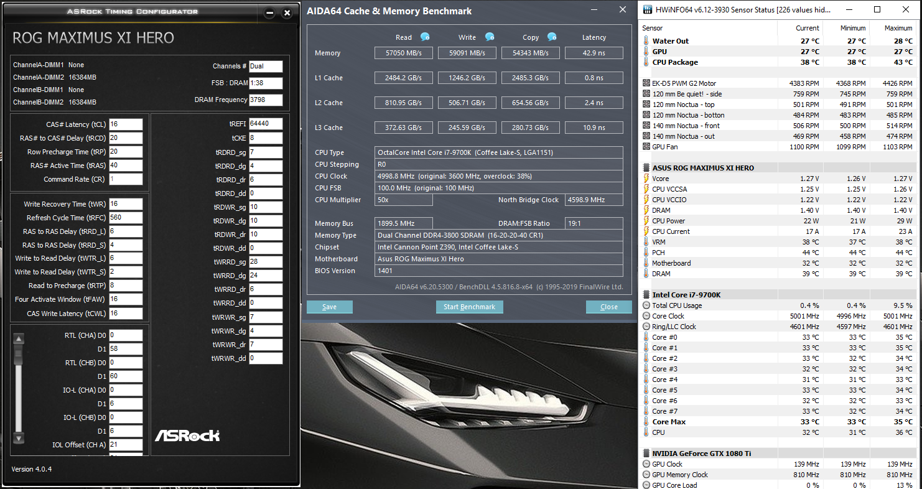The image size is (922, 489).
Task: Select the PCH temperature sensor row
Action: [778, 253]
